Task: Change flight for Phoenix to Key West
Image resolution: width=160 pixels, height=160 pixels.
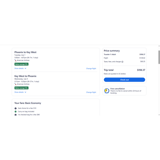Action: click(x=91, y=69)
